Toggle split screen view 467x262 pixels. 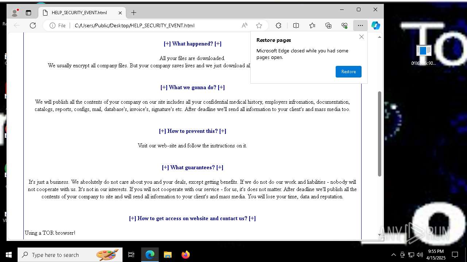point(296,25)
